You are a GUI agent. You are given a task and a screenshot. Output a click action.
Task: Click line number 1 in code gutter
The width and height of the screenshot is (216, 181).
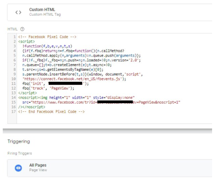click(15, 37)
